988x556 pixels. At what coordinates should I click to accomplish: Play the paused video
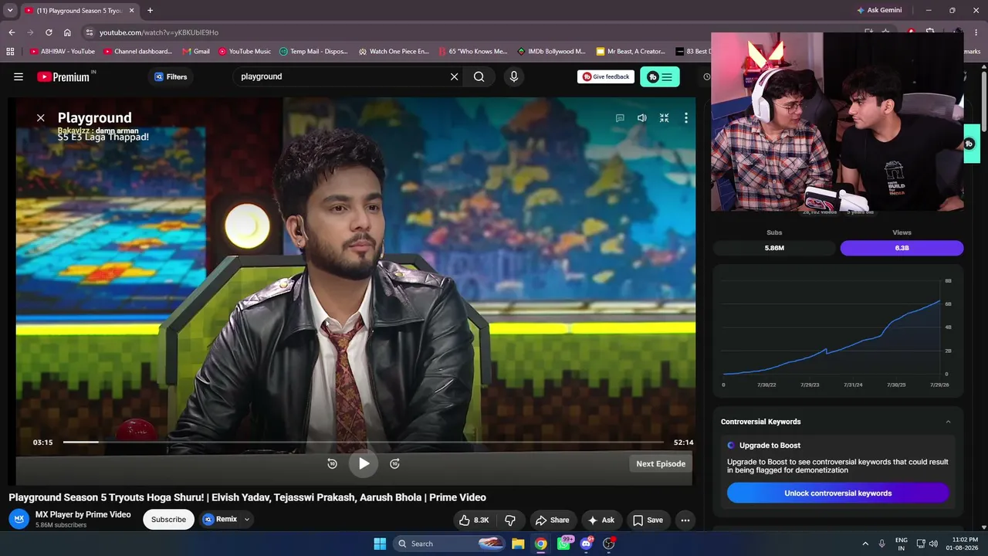point(364,463)
